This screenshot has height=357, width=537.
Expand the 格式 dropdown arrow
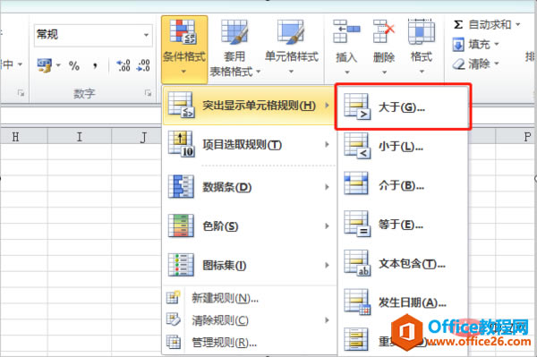click(x=422, y=72)
